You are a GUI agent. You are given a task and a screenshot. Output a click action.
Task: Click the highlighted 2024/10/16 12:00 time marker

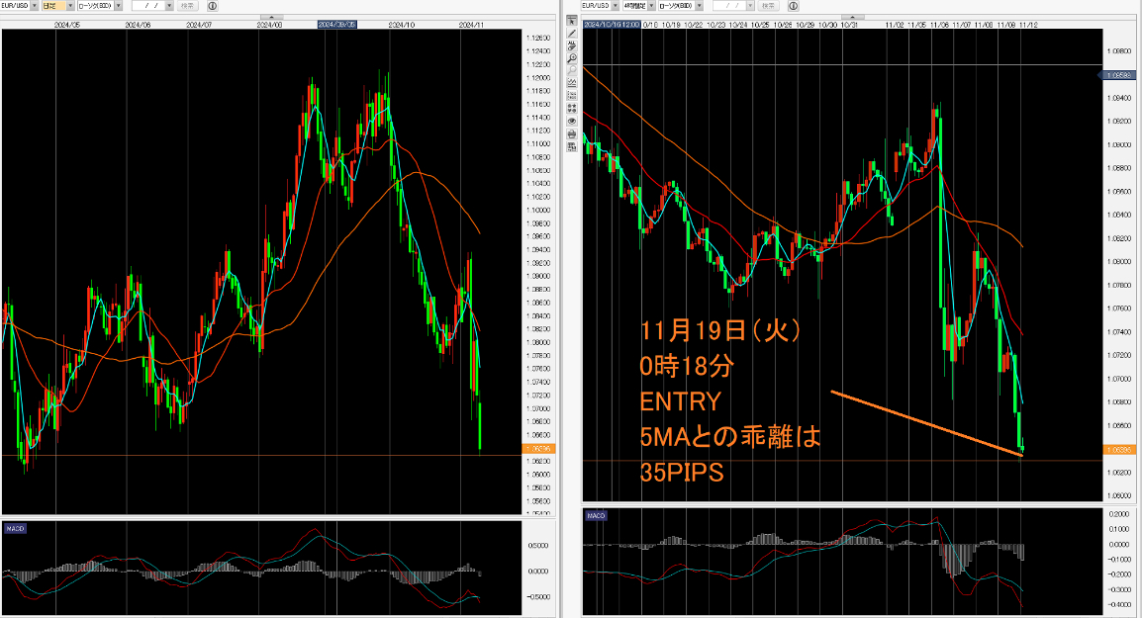(612, 24)
